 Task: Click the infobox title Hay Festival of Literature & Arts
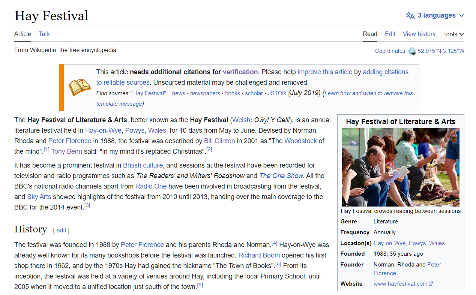(401, 121)
